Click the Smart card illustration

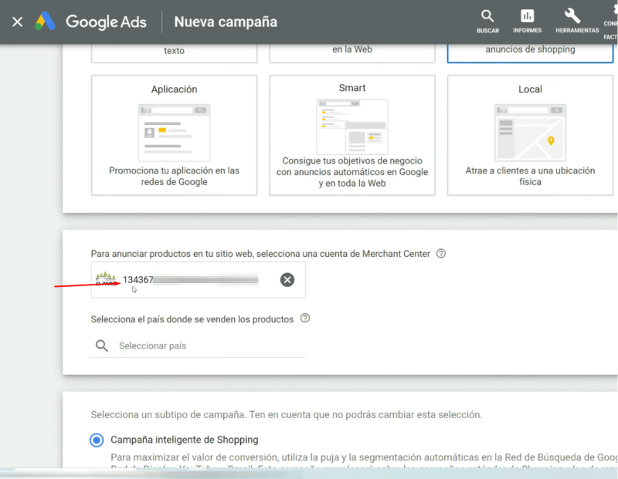click(352, 126)
